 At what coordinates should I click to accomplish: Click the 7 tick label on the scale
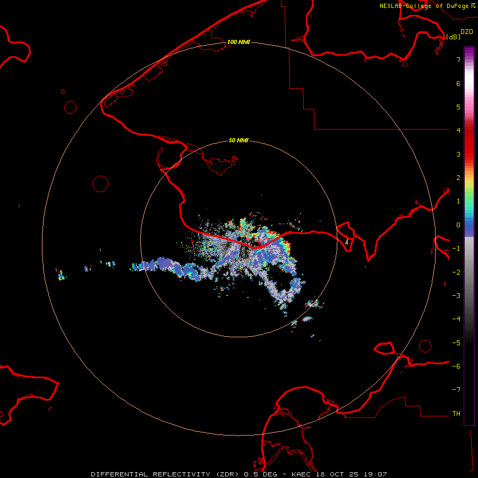point(458,59)
